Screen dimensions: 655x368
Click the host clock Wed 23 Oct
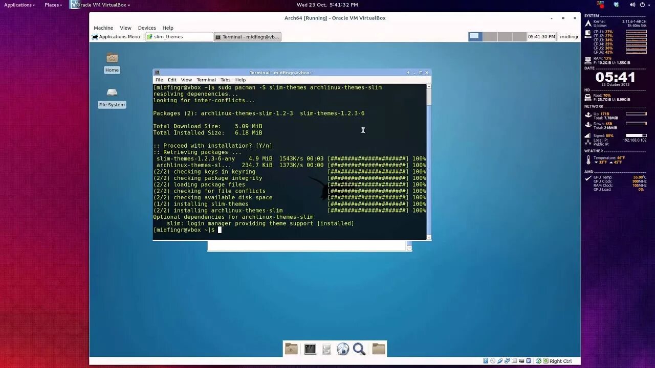point(327,5)
